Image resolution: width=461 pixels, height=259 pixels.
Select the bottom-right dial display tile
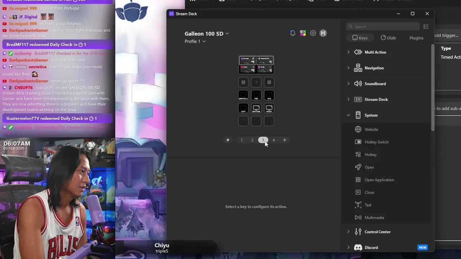point(265,69)
